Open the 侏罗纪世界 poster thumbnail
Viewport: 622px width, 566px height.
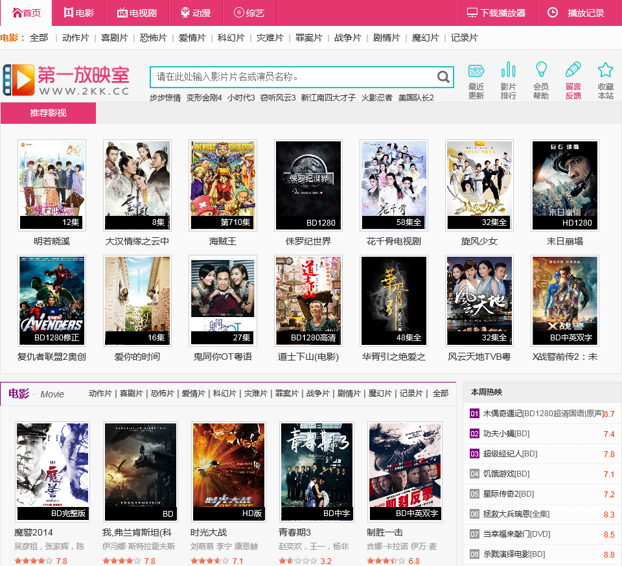(x=308, y=185)
